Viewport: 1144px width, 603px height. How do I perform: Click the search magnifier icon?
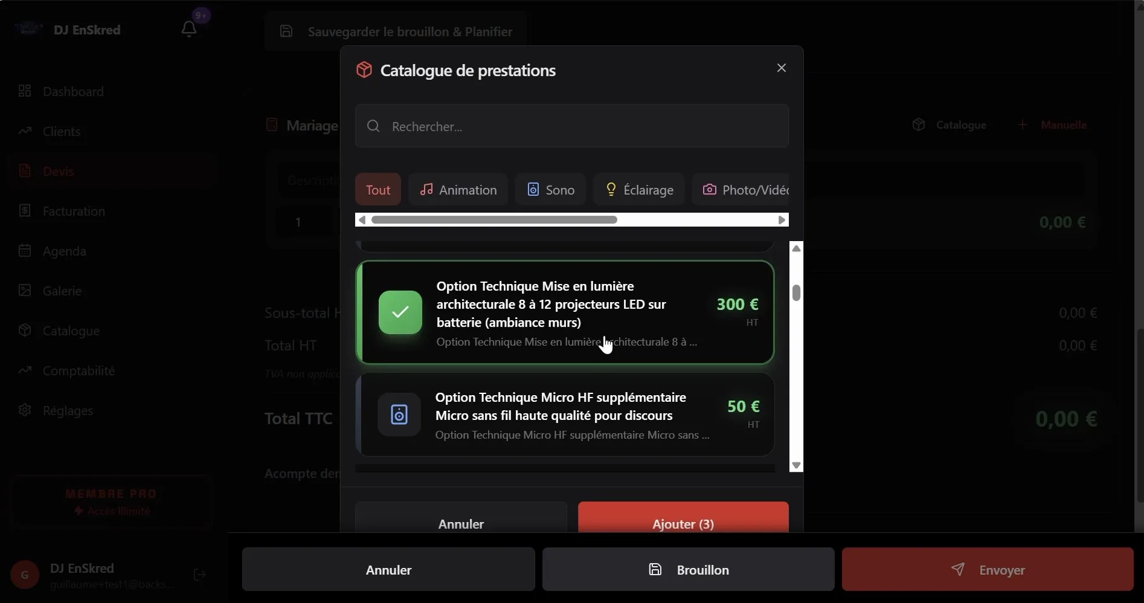(373, 126)
